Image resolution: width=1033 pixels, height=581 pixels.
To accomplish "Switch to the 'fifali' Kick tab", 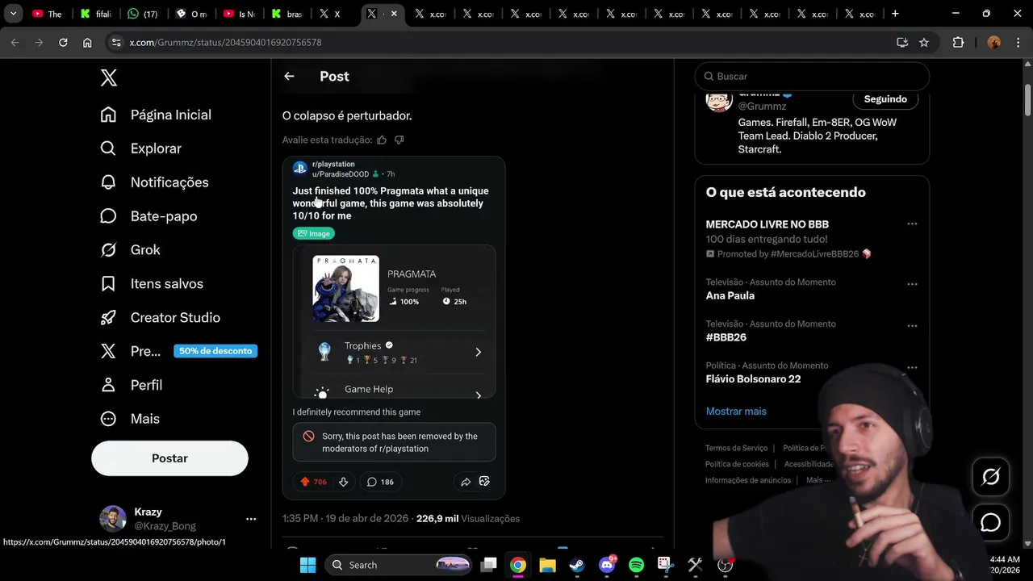I will pos(96,14).
